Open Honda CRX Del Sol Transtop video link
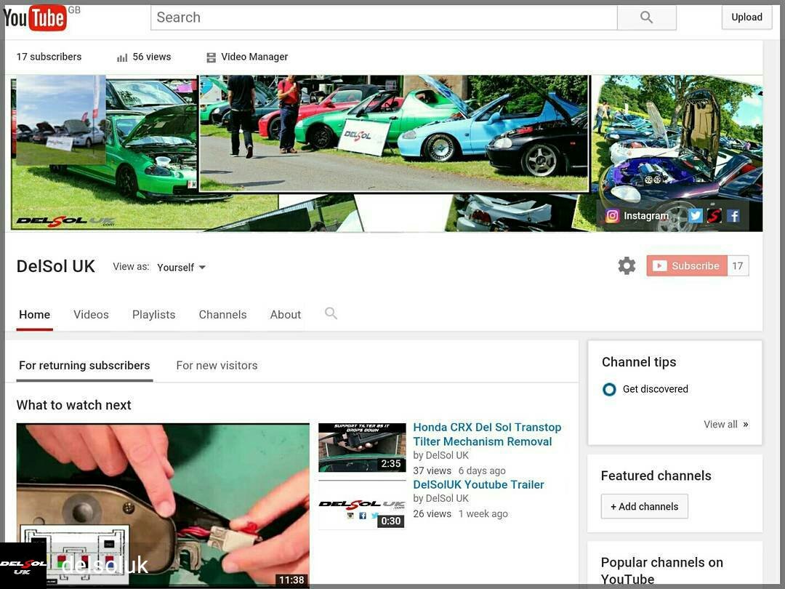 [x=487, y=434]
